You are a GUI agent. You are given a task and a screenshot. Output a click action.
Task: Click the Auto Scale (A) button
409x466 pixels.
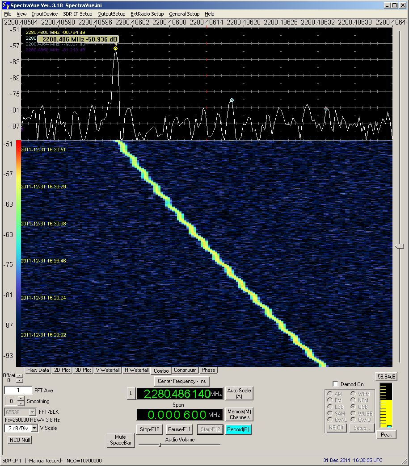point(239,393)
